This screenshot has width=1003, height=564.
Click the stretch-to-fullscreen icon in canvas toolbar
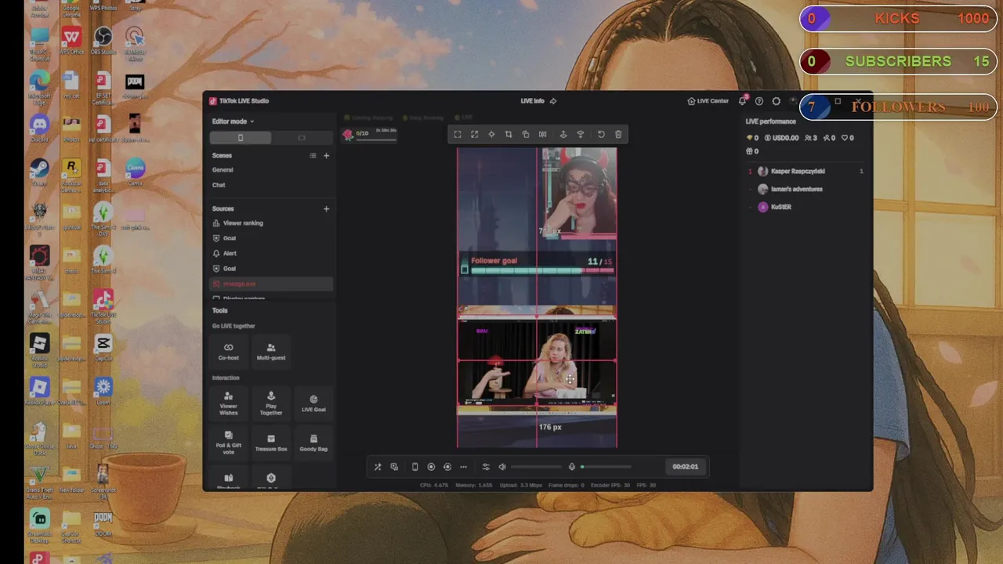coord(474,134)
